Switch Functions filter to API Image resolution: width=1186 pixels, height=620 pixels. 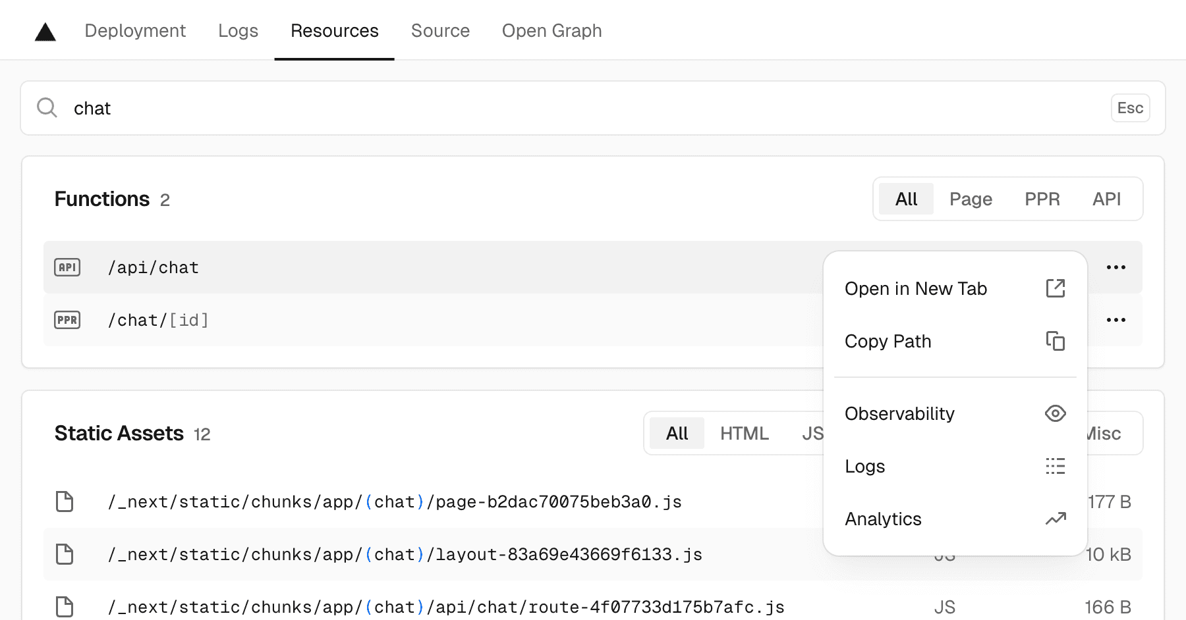[1106, 199]
